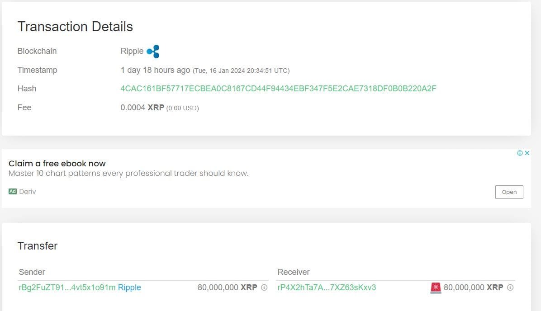Open the transaction hash link
The image size is (541, 311).
click(x=278, y=88)
